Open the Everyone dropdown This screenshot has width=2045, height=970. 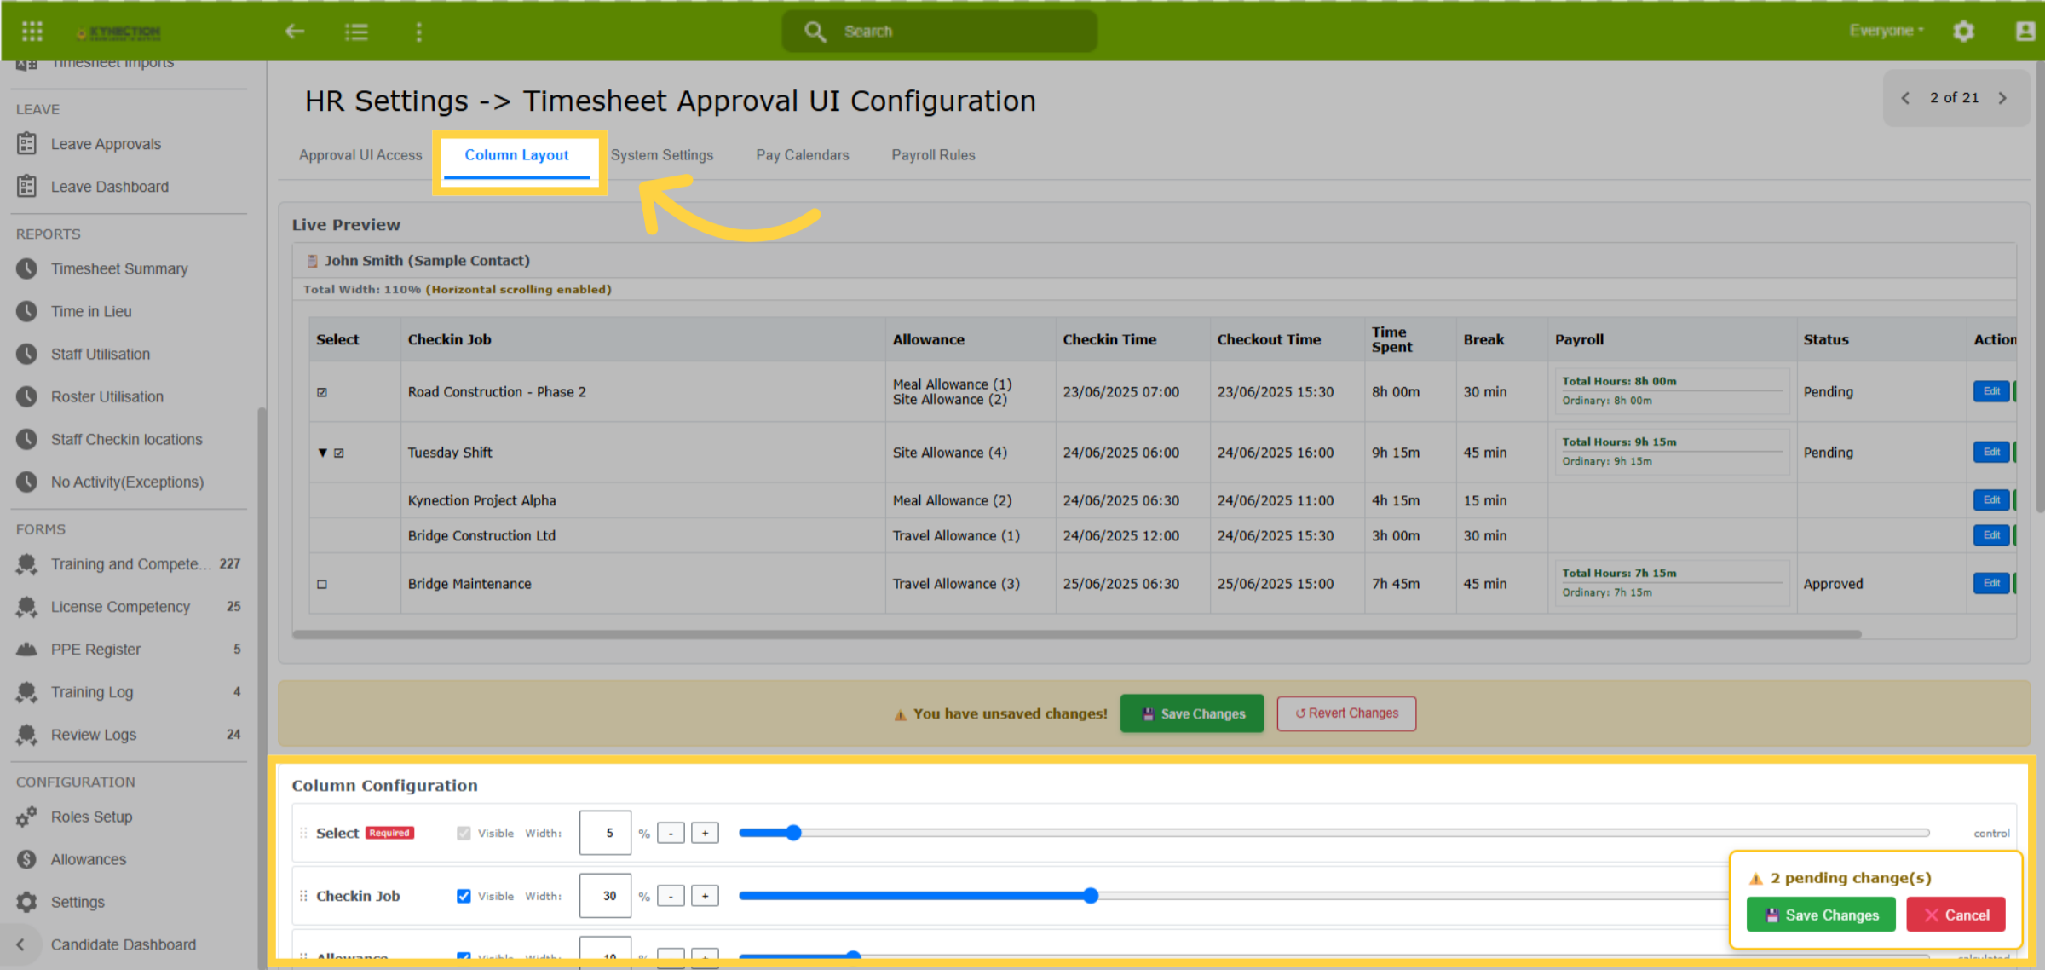(1886, 31)
